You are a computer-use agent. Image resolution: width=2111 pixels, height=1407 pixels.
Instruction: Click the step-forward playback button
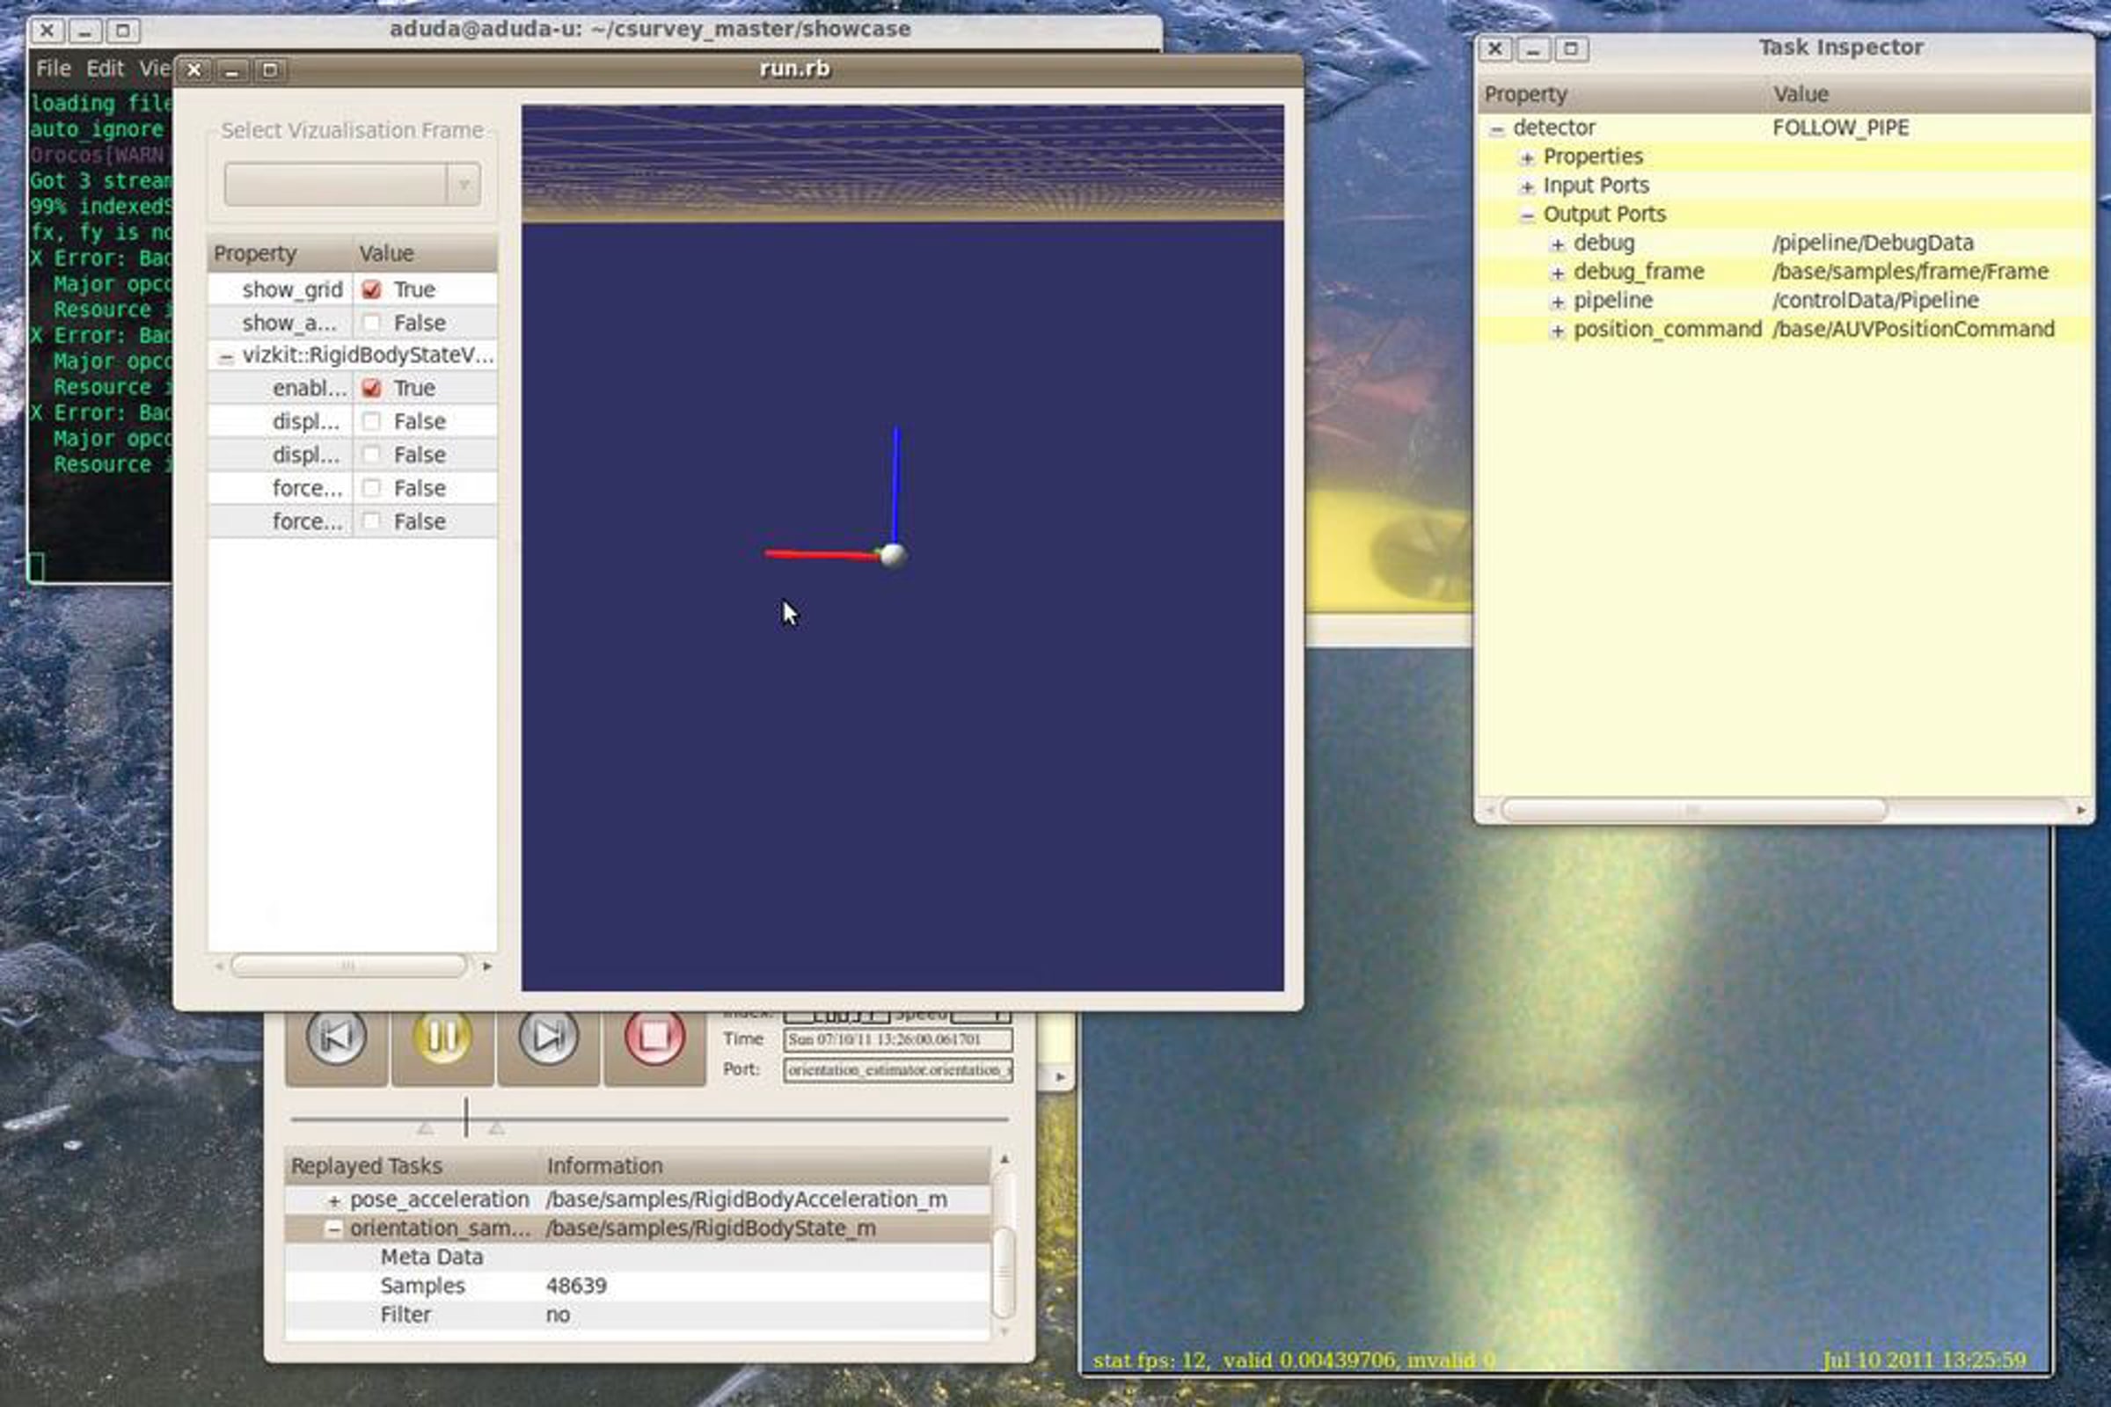pyautogui.click(x=548, y=1039)
